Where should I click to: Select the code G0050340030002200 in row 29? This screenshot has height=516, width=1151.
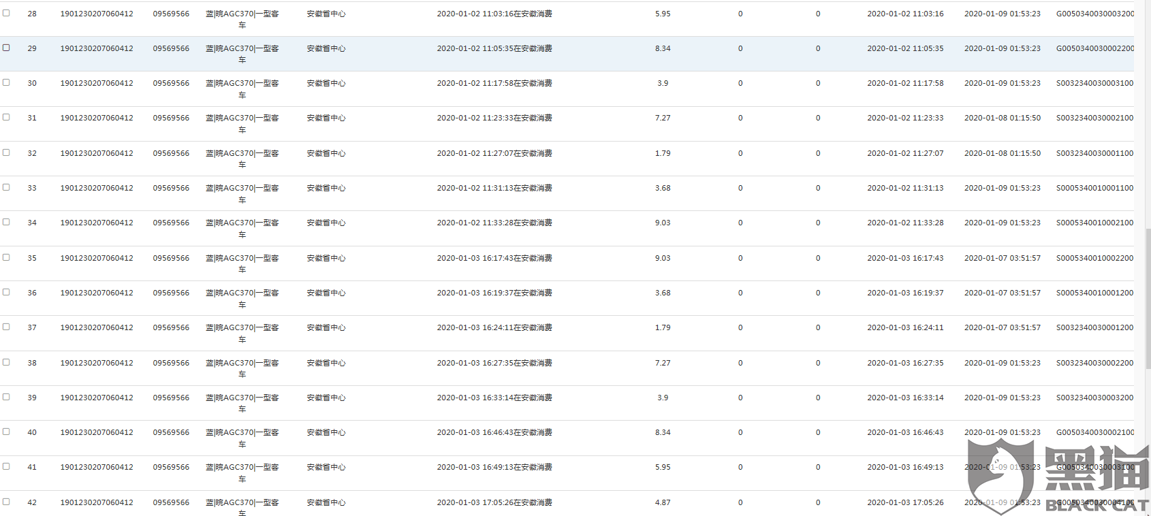(x=1095, y=48)
